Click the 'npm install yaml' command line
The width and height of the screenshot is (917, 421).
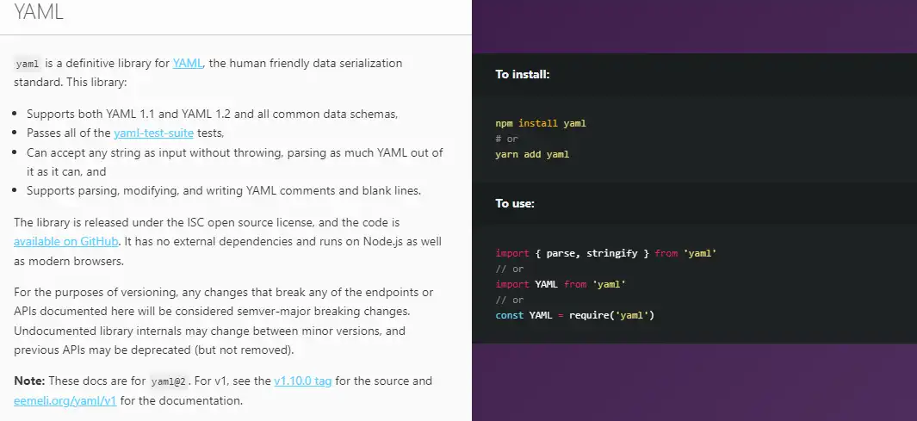point(541,123)
